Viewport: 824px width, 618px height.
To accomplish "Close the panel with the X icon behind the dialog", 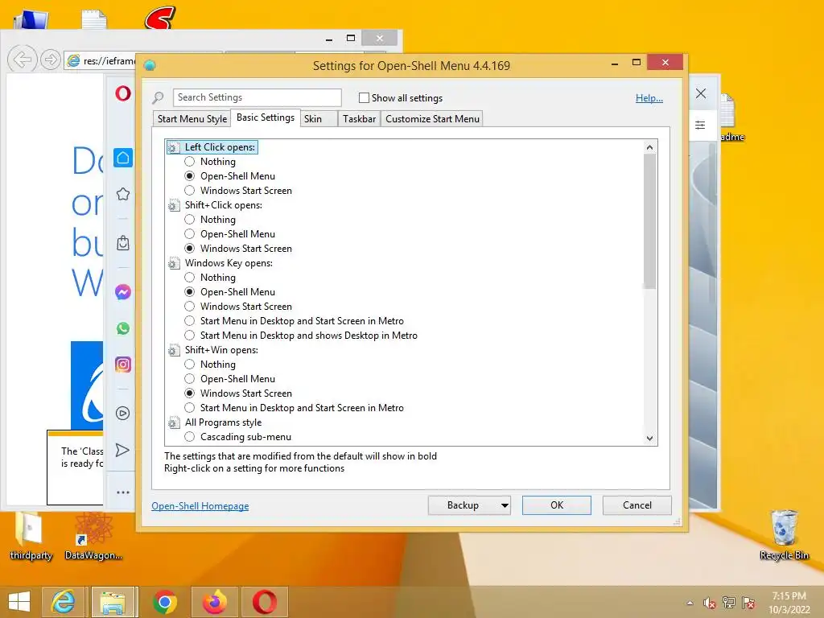I will [x=701, y=93].
